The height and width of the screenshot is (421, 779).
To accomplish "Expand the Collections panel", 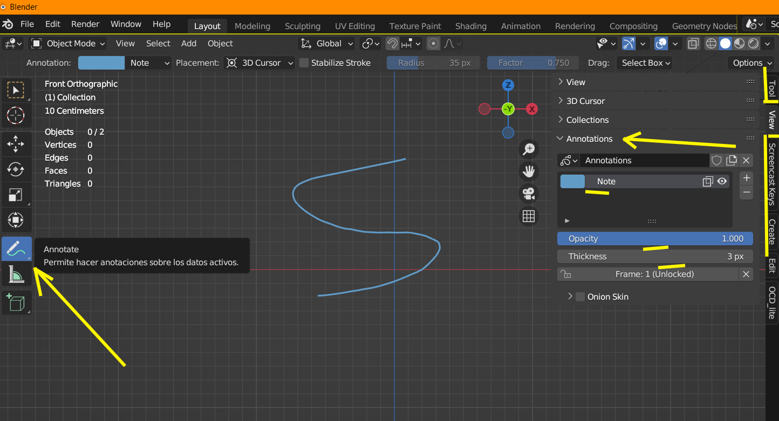I will click(587, 120).
